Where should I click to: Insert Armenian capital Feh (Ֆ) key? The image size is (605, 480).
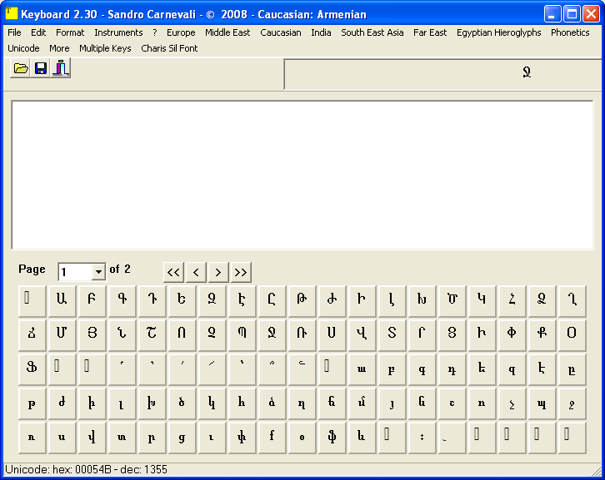point(32,369)
